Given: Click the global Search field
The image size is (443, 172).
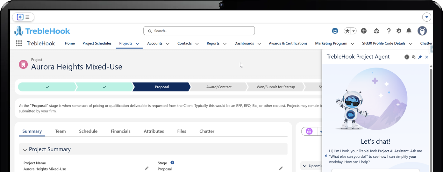Looking at the screenshot, I should pyautogui.click(x=199, y=31).
